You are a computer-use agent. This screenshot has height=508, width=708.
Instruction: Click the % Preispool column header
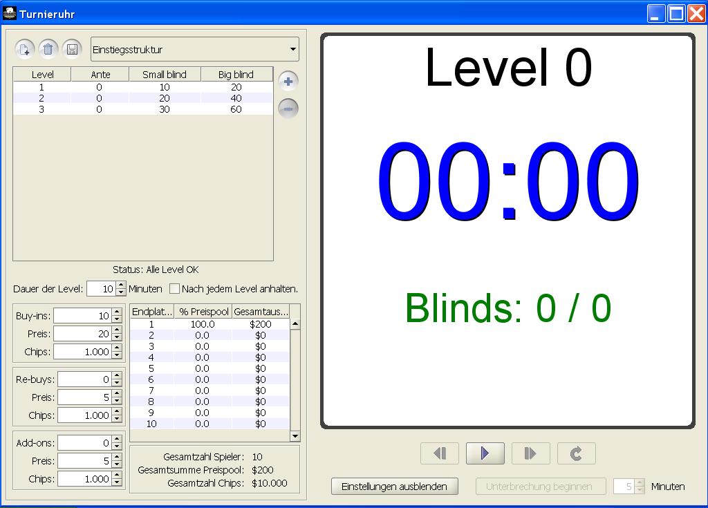click(203, 312)
